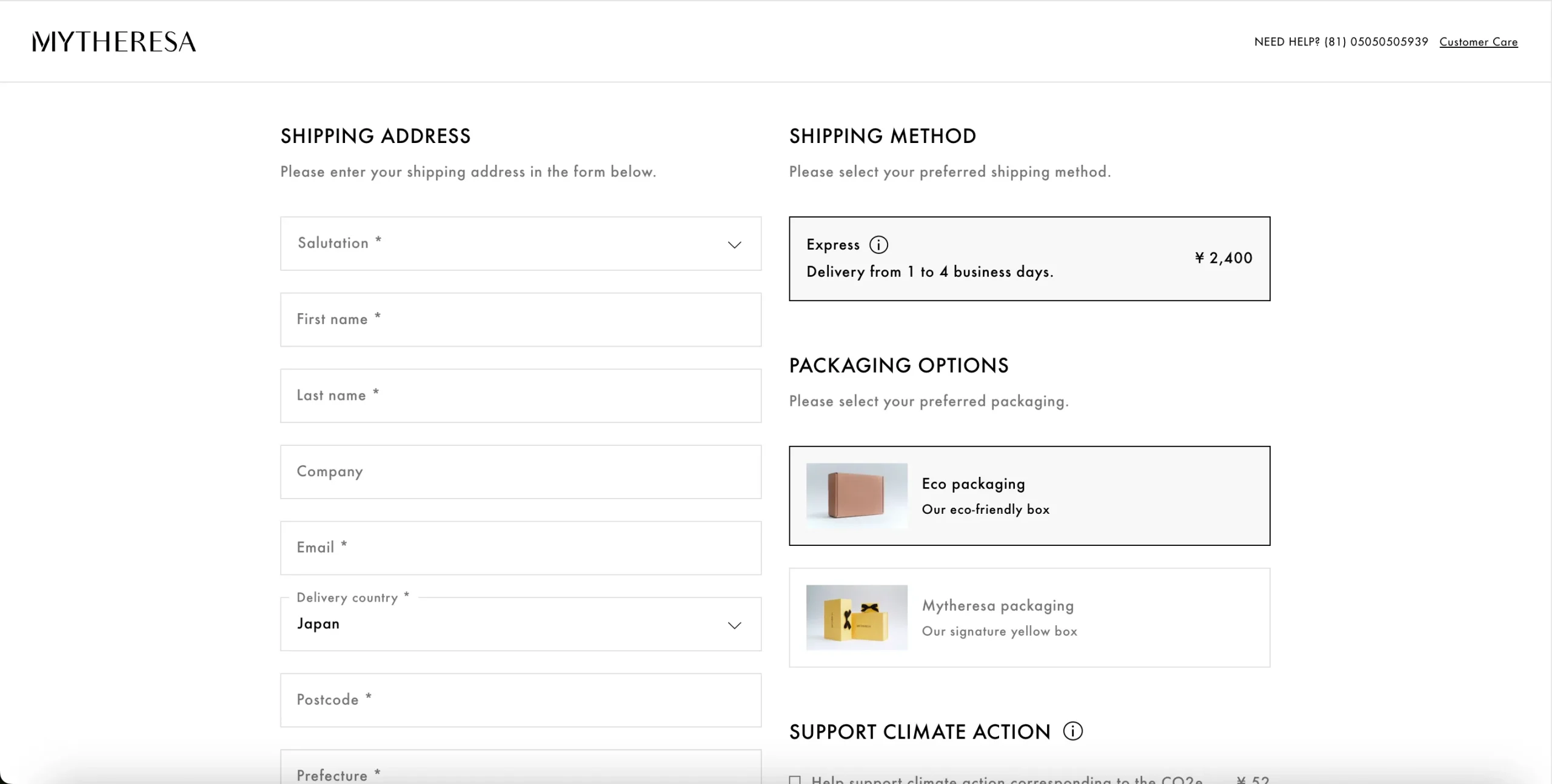The width and height of the screenshot is (1552, 784).
Task: Click 'Please select your preferred packaging.' text
Action: pyautogui.click(x=929, y=401)
